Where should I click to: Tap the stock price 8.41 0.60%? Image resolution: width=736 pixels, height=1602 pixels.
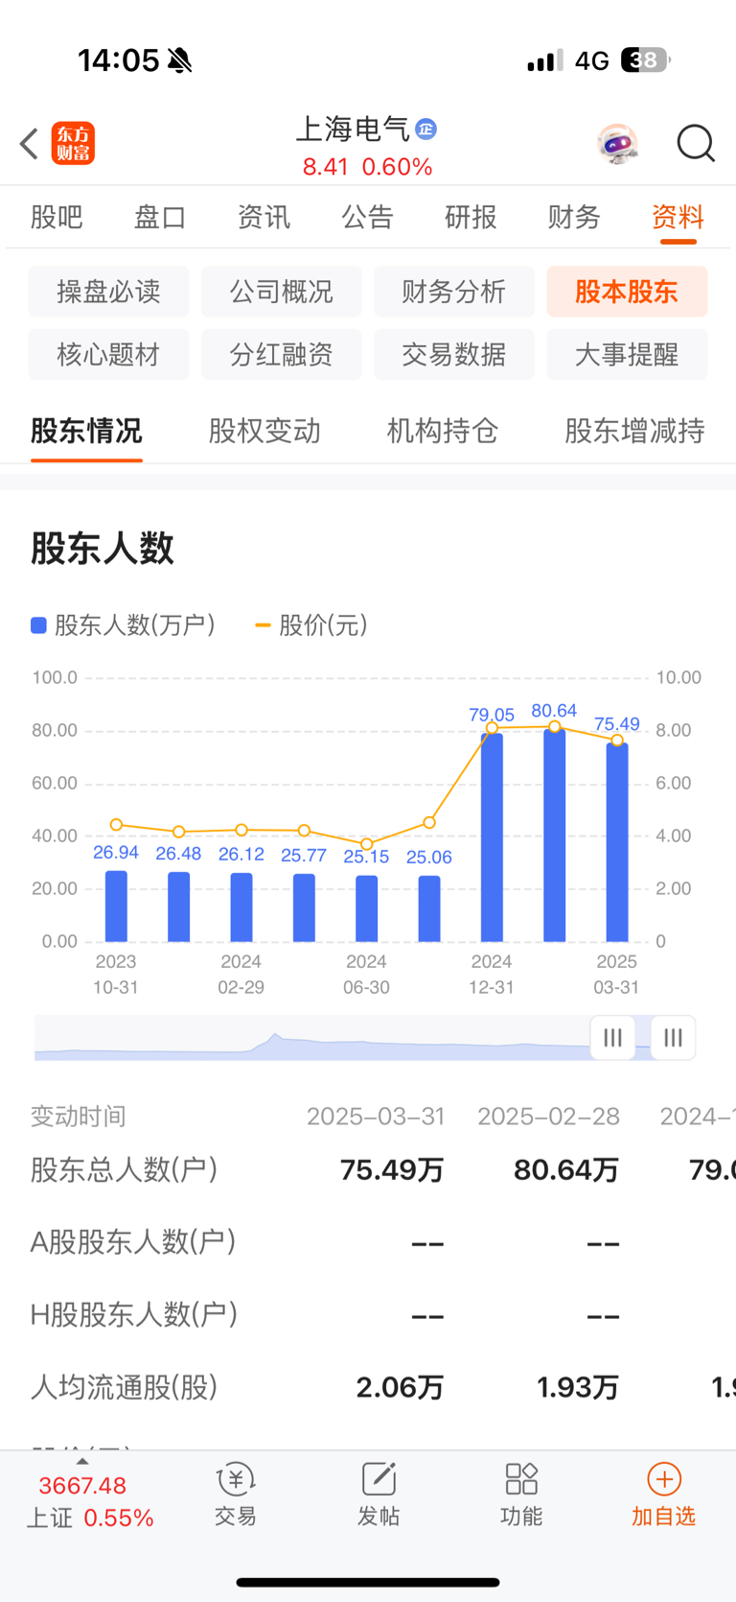click(368, 167)
